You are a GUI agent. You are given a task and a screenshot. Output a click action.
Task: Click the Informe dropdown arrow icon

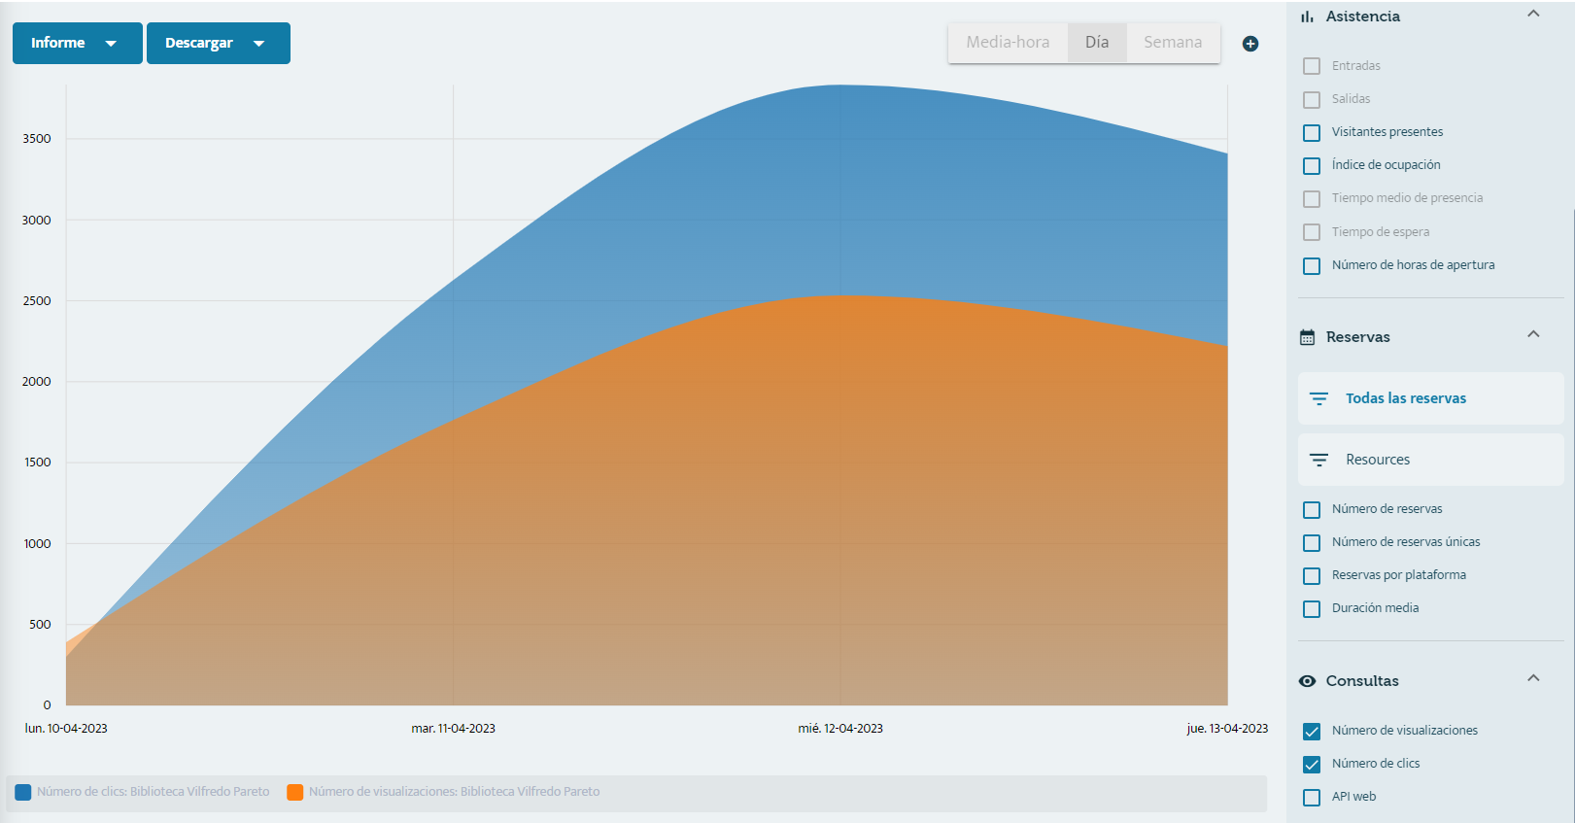tap(111, 44)
